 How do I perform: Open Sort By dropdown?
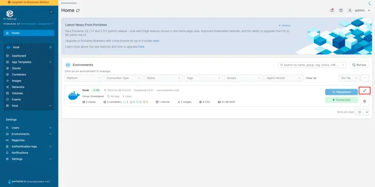[349, 78]
